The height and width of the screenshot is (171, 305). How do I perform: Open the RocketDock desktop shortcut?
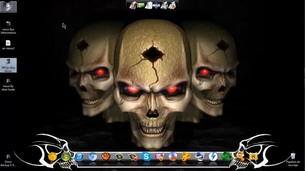pos(8,7)
